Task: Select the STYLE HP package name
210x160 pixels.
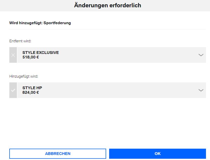Action: 32,88
